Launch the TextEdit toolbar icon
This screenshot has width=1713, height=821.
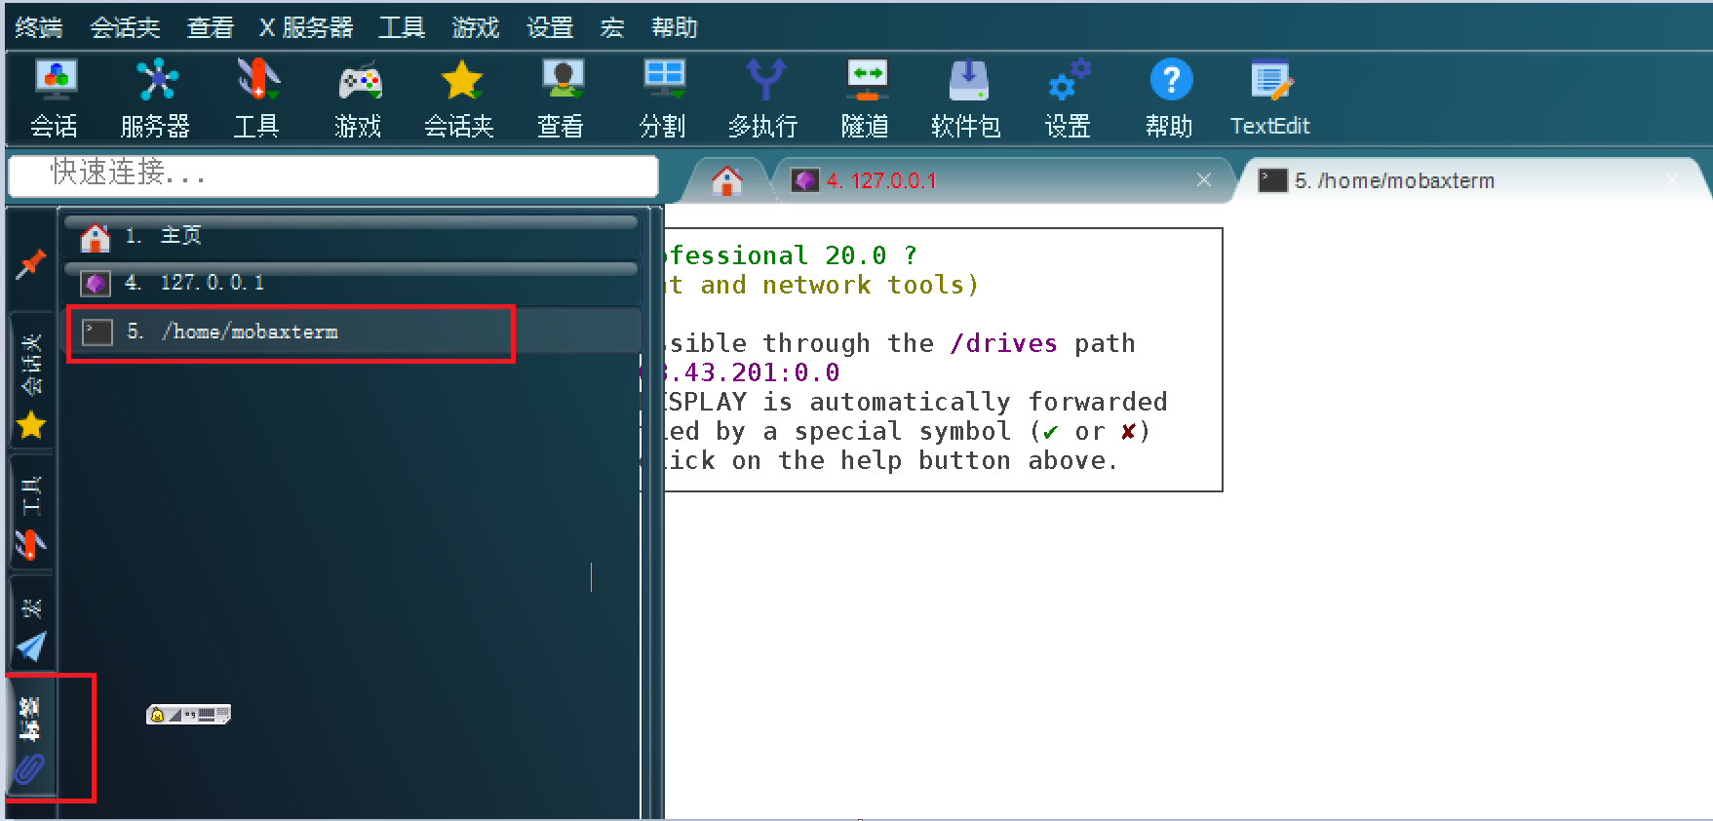1271,98
